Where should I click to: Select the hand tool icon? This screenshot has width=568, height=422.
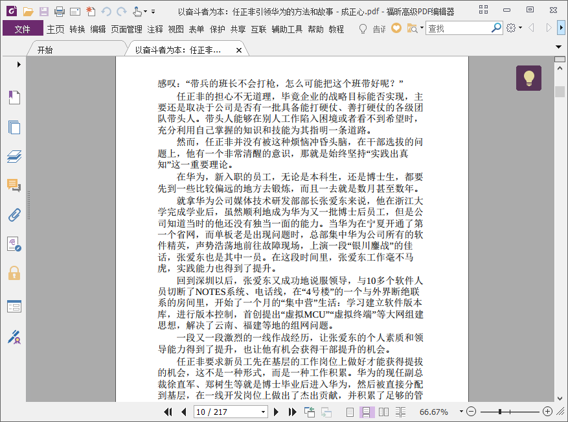pyautogui.click(x=137, y=12)
